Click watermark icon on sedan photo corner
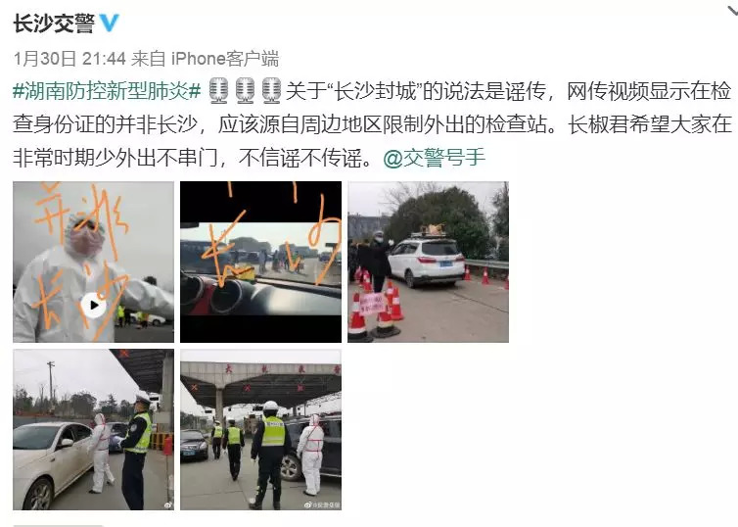738x527 pixels. click(168, 504)
